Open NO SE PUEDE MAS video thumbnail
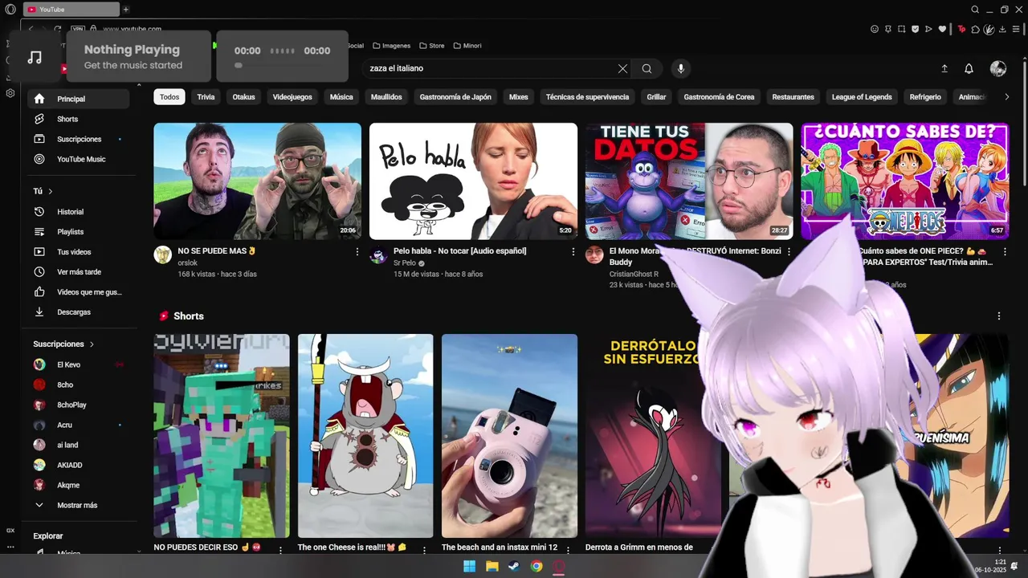 257,181
